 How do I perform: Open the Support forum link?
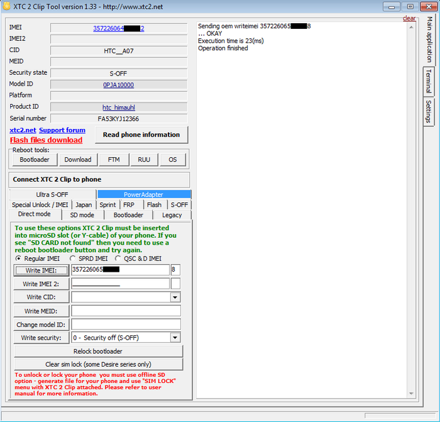click(x=62, y=130)
